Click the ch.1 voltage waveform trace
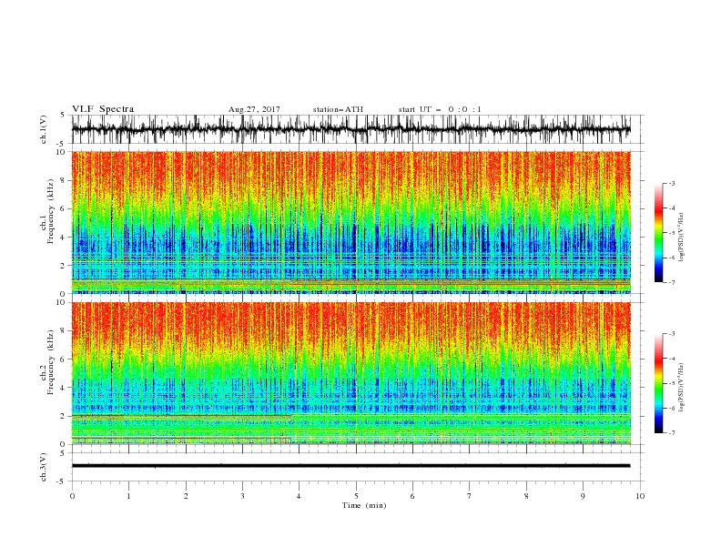Screen dimensions: 721x557 [x=350, y=129]
